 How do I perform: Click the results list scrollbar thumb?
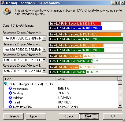point(120,82)
